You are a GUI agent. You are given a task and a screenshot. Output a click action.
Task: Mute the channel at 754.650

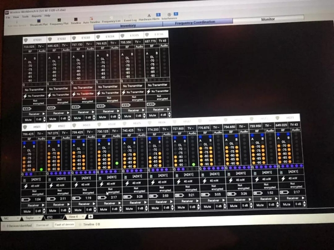[234, 206]
